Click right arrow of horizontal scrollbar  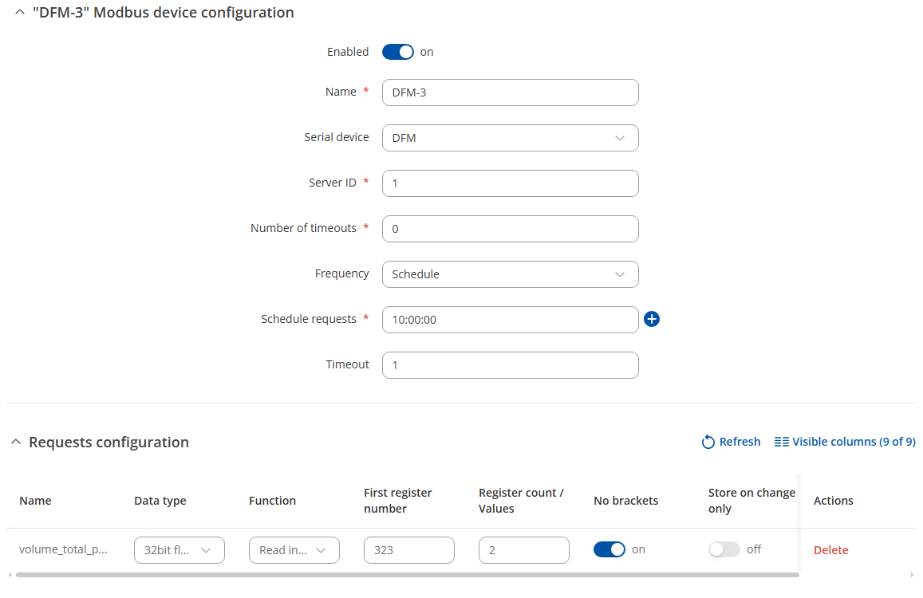pos(912,574)
